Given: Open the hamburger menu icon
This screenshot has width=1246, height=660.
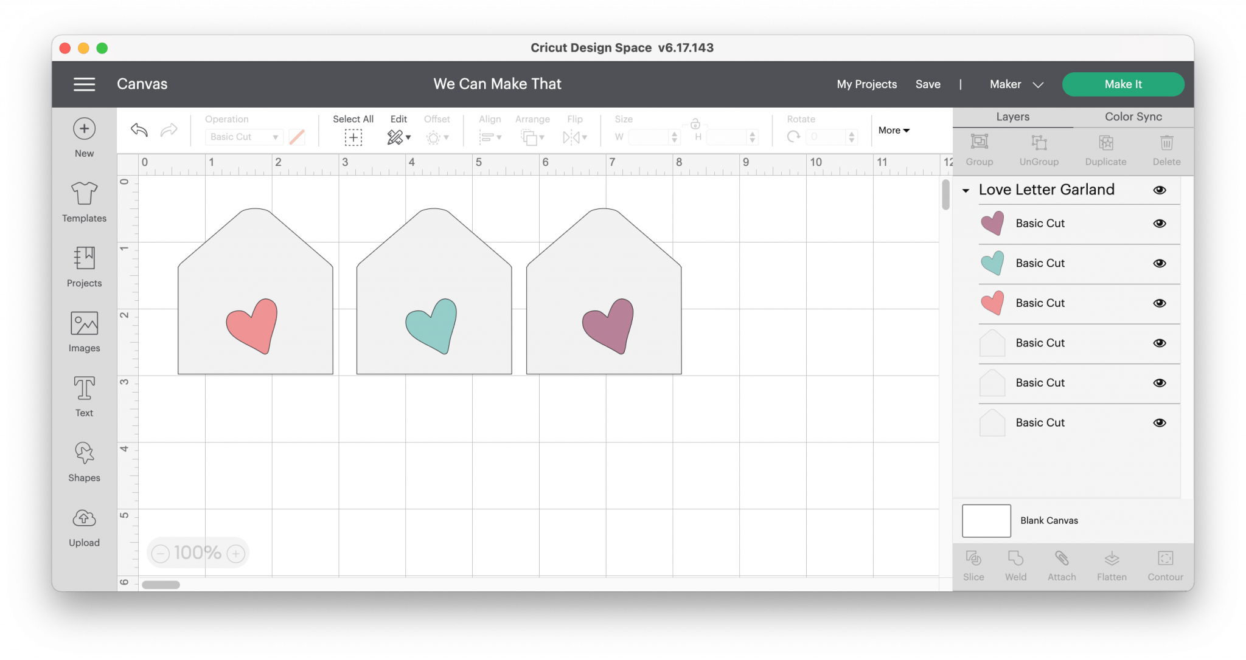Looking at the screenshot, I should pyautogui.click(x=84, y=84).
